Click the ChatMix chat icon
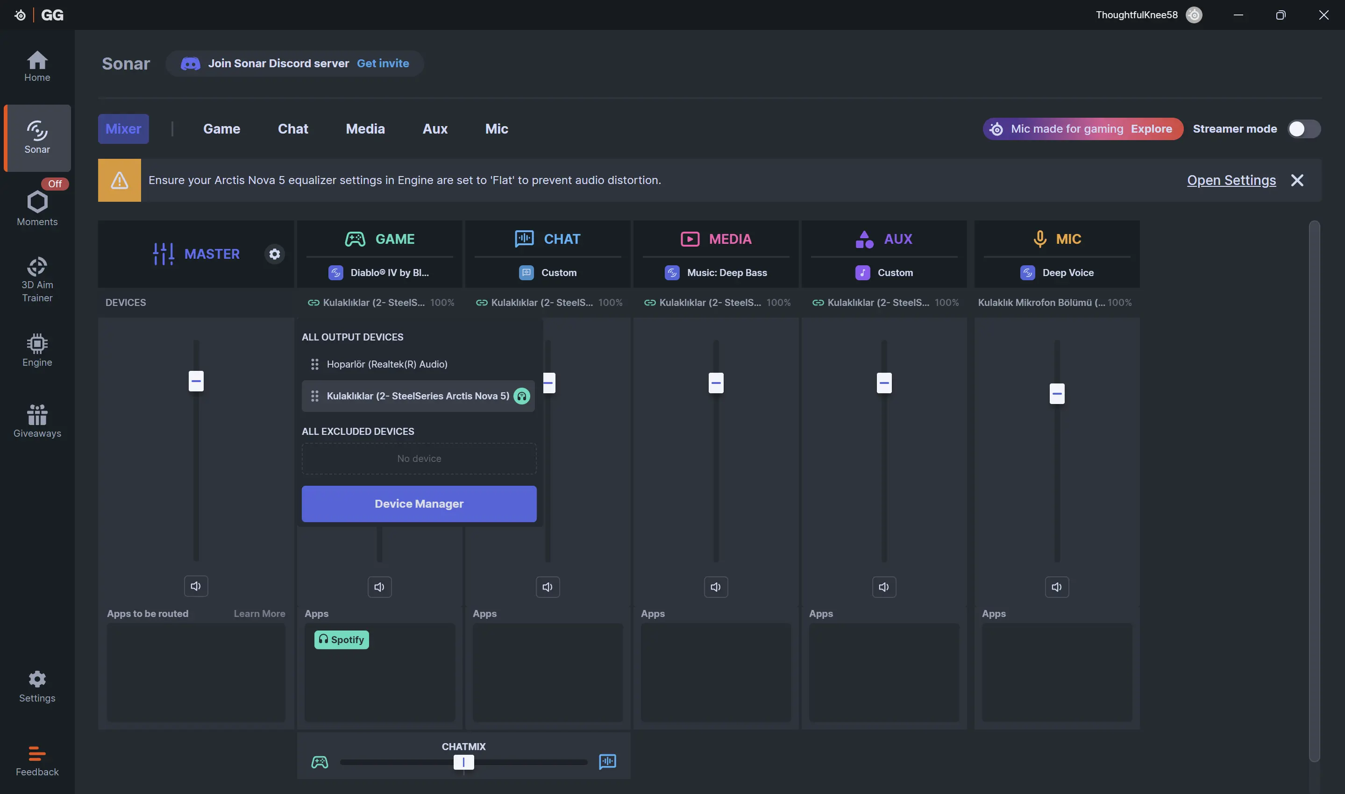The width and height of the screenshot is (1345, 794). pos(607,761)
